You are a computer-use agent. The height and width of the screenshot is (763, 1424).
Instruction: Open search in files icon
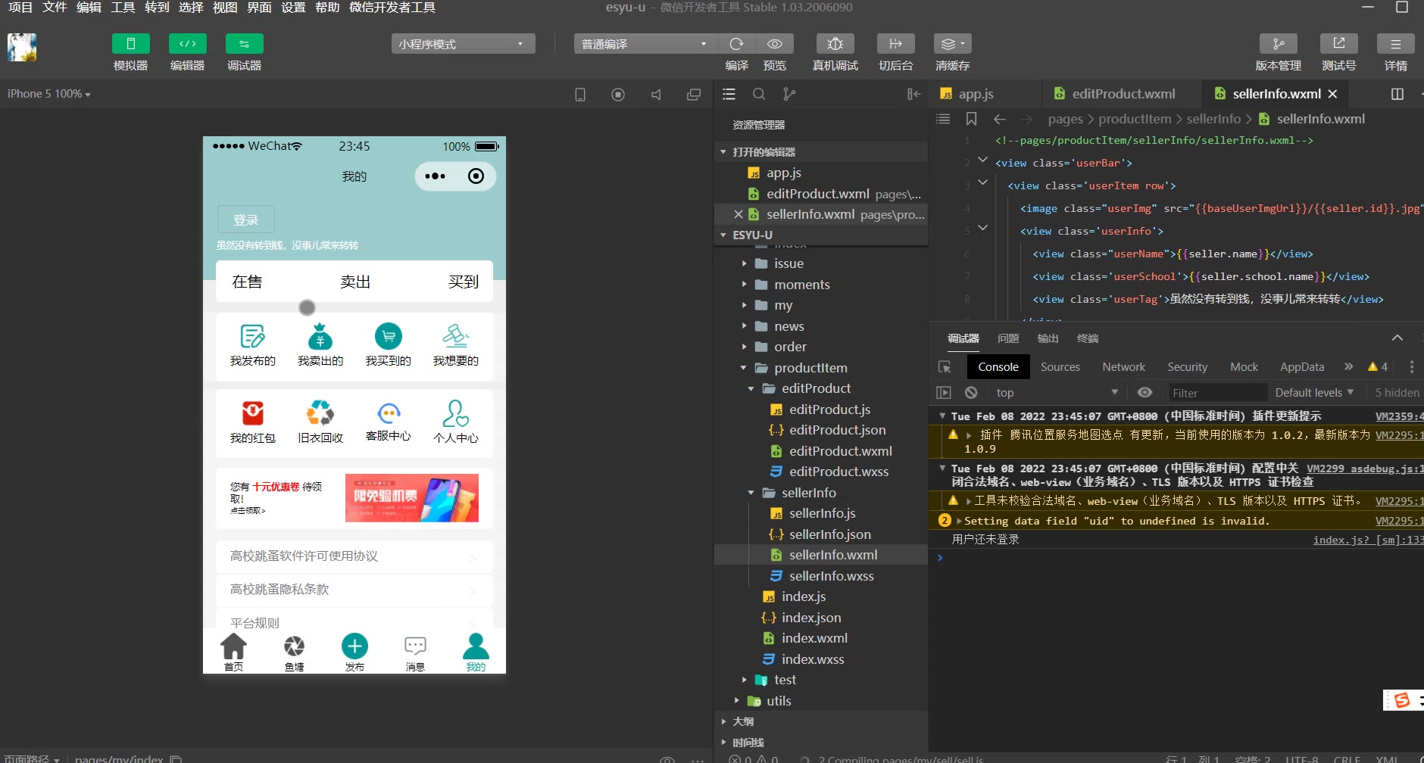point(759,94)
